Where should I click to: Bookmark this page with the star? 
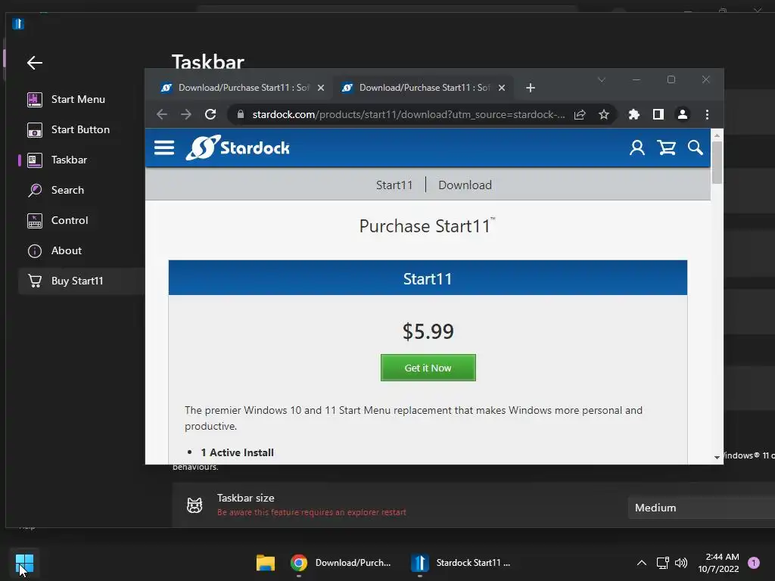[603, 115]
